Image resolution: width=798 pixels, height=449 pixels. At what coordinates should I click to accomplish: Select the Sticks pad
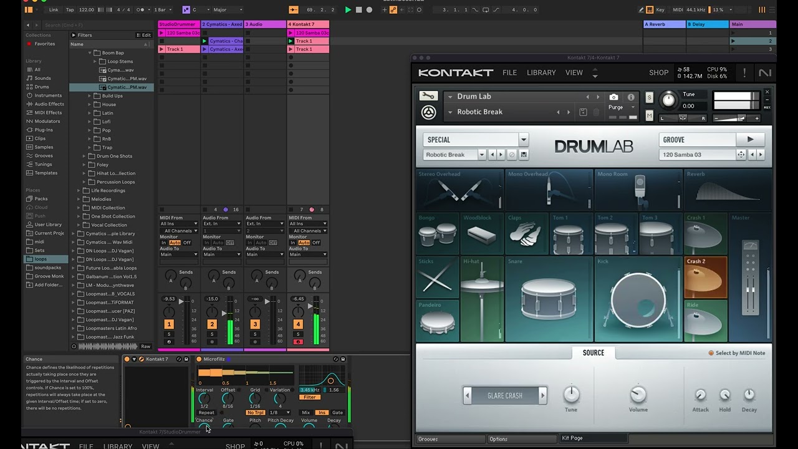coord(438,278)
